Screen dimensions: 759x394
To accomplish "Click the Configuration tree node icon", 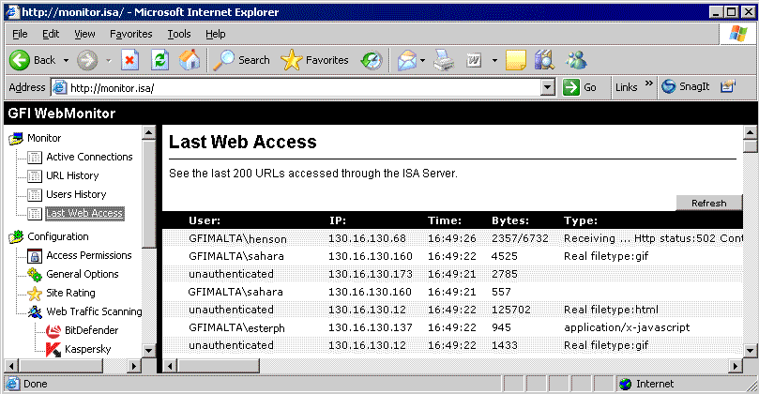I will 16,236.
